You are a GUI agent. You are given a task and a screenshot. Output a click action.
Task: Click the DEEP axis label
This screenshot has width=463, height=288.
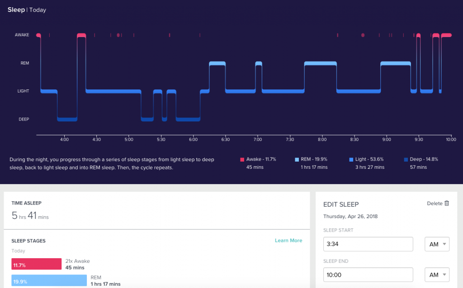pyautogui.click(x=24, y=119)
